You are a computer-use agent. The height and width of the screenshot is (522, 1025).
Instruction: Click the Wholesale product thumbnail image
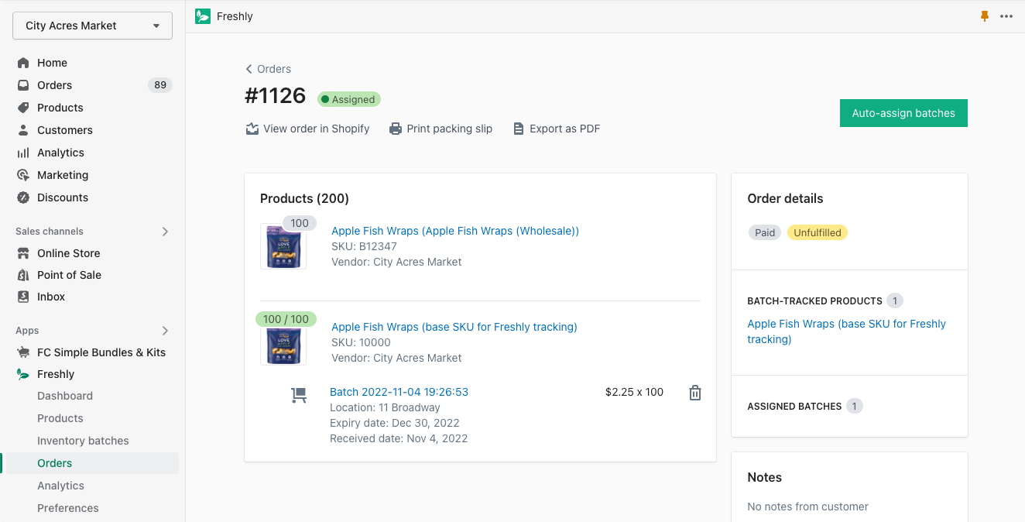click(x=283, y=246)
